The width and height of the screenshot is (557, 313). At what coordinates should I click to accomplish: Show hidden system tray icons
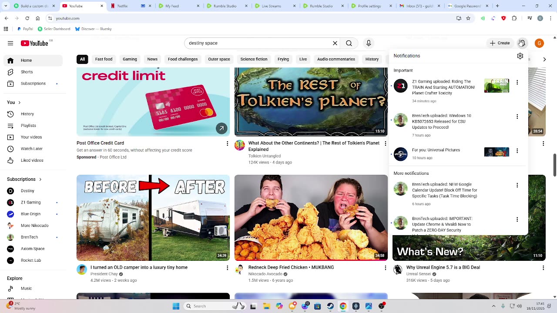[493, 306]
